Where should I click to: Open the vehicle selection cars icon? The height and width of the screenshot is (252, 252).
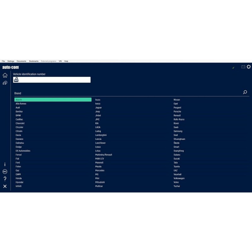click(5, 83)
